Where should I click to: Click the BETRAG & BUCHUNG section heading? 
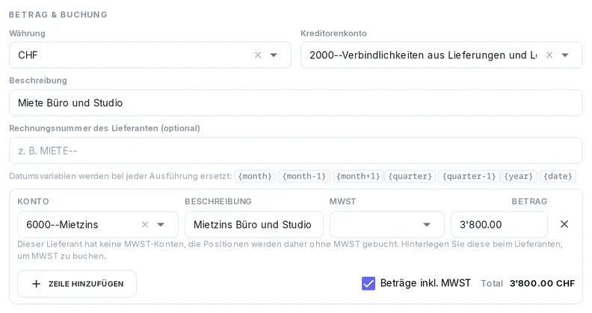(x=58, y=15)
